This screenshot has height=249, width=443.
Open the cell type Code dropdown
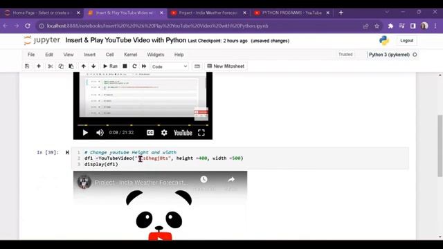pyautogui.click(x=170, y=66)
